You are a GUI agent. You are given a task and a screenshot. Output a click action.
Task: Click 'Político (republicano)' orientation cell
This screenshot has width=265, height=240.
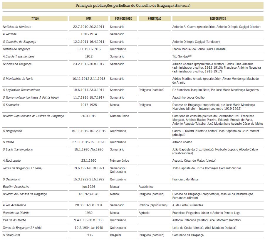click(153, 205)
